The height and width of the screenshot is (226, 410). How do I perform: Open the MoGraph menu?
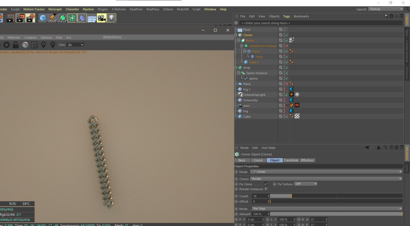click(55, 9)
